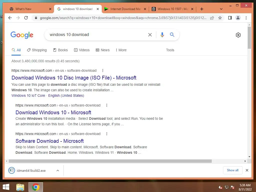256x192 pixels.
Task: Close the Windows 10 1507 tab
Action: (x=192, y=9)
